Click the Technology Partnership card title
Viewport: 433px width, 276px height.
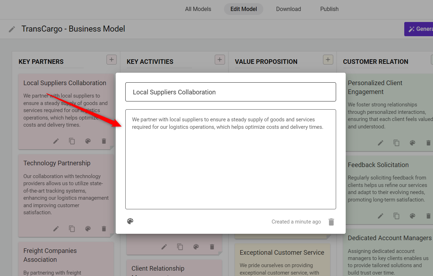coord(57,163)
